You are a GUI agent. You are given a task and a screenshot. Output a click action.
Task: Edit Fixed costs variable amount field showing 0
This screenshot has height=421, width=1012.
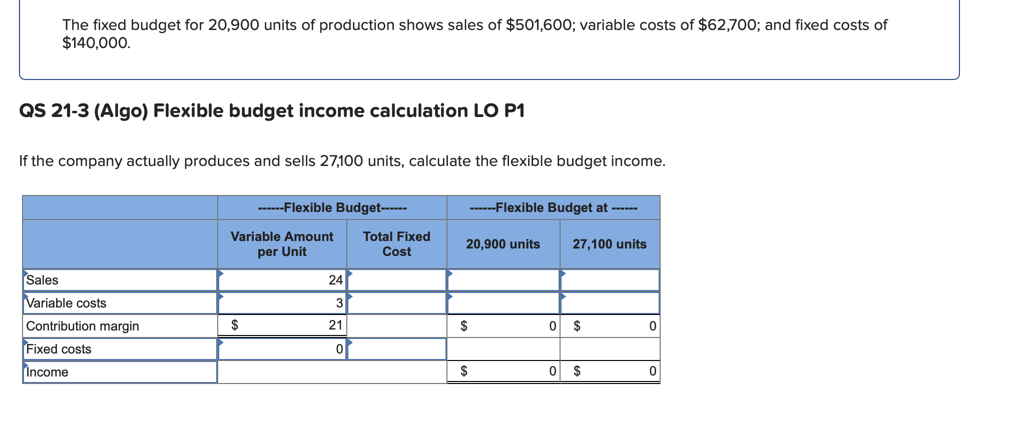pyautogui.click(x=282, y=349)
